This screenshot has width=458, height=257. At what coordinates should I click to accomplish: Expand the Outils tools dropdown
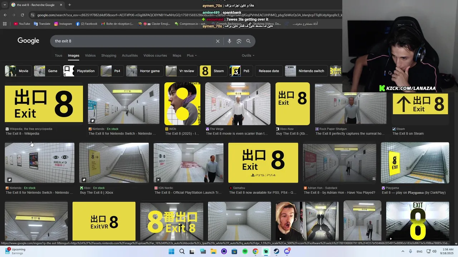point(248,55)
